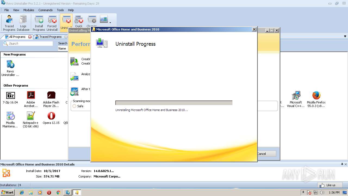The height and width of the screenshot is (196, 348).
Task: Launch Internet Explorer from taskbar
Action: click(x=22, y=192)
